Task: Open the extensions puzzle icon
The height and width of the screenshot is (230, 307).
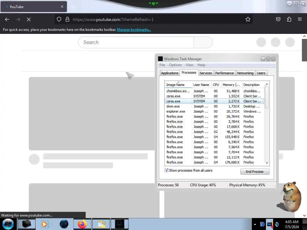Action: tap(289, 19)
